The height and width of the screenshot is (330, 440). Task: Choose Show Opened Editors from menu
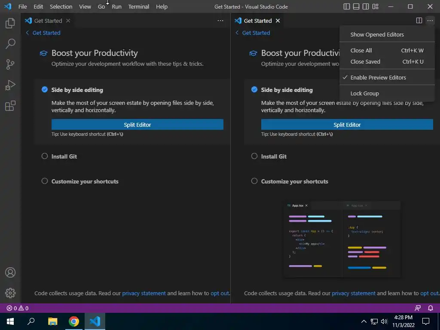click(x=387, y=34)
